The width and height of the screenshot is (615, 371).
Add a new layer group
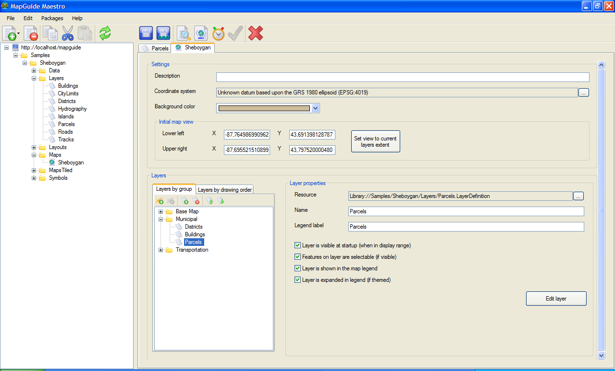tap(160, 201)
